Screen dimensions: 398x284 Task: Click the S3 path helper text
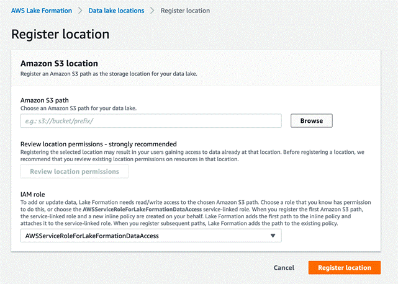(78, 108)
